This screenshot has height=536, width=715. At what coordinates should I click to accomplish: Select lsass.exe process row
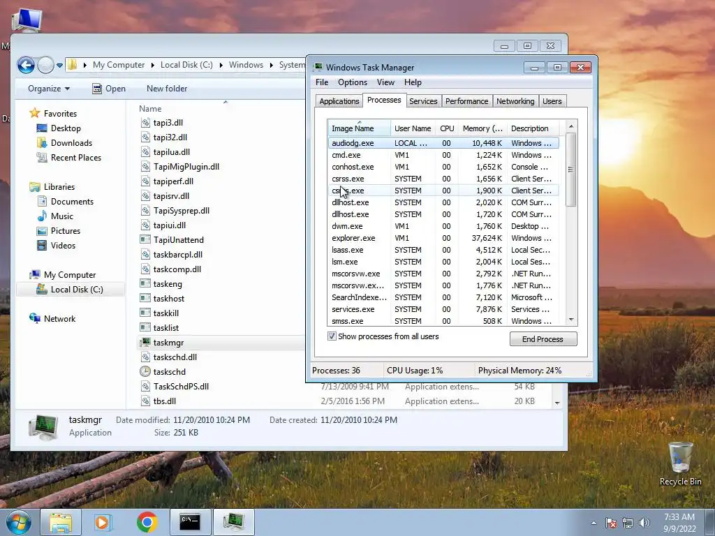click(x=443, y=250)
